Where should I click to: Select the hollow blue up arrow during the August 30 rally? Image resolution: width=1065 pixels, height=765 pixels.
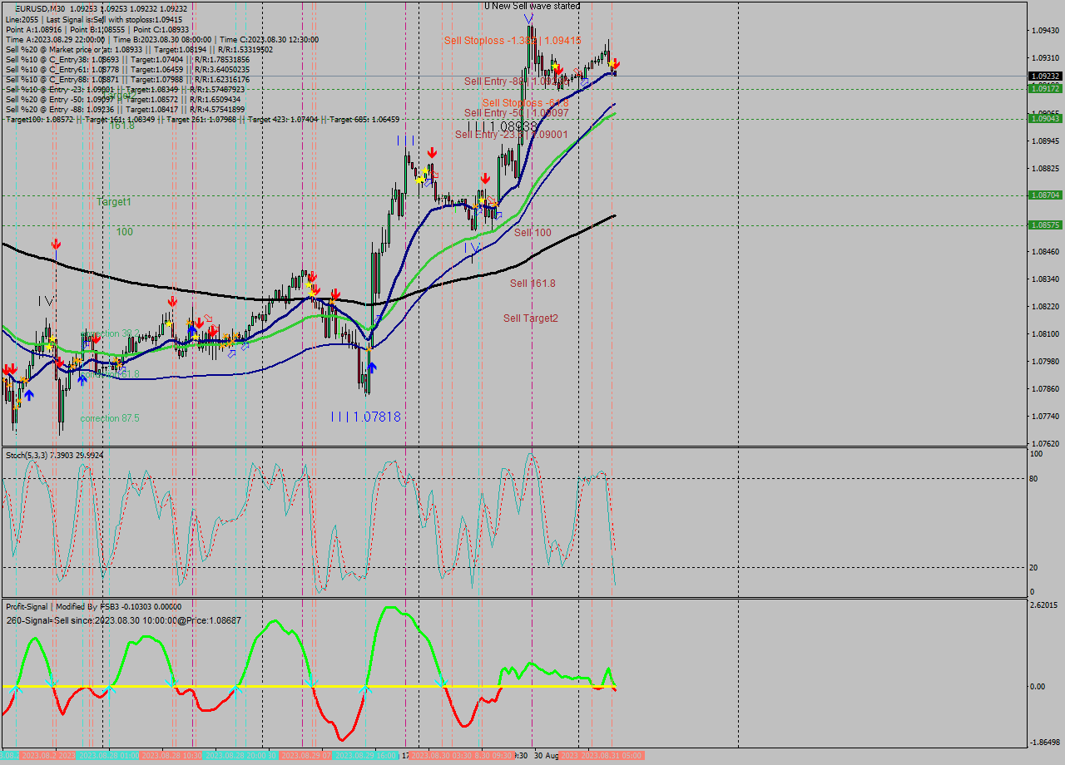584,82
